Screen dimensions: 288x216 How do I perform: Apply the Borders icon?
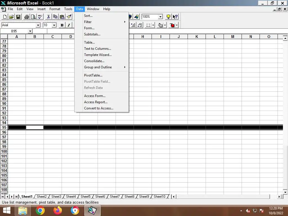point(148,25)
